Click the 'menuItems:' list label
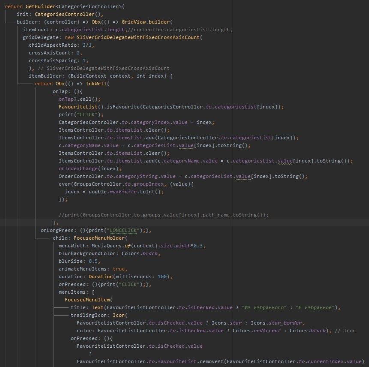Image resolution: width=369 pixels, height=367 pixels. pos(73,292)
